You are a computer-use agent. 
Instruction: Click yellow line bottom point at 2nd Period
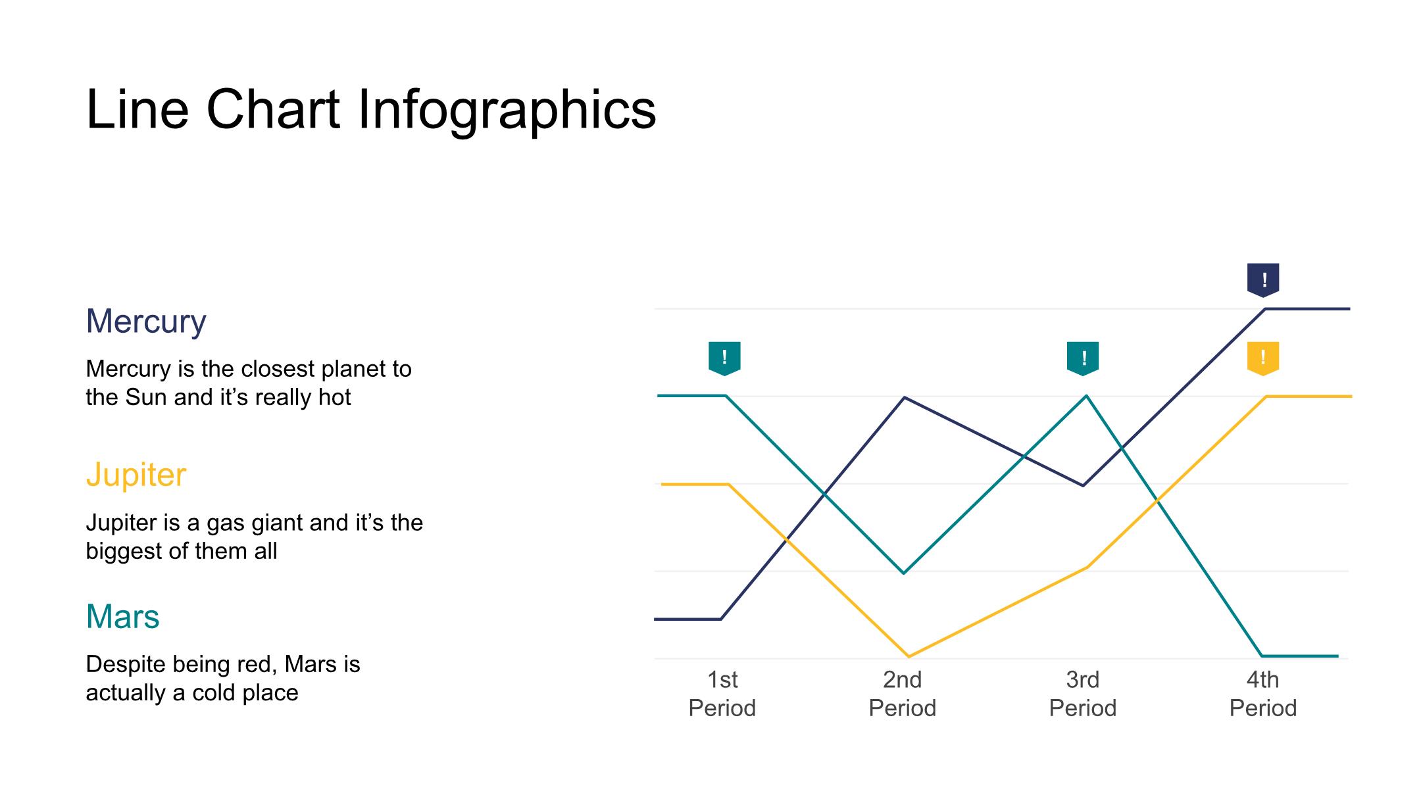(909, 656)
